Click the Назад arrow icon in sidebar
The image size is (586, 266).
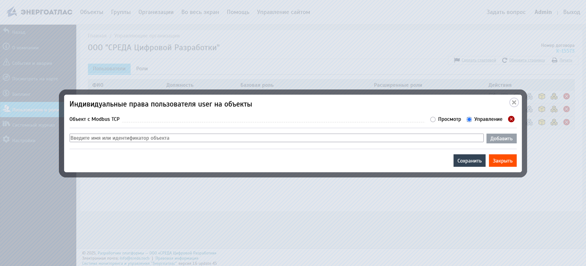[x=6, y=31]
